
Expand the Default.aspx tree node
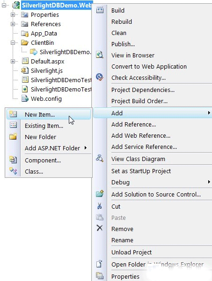click(13, 61)
